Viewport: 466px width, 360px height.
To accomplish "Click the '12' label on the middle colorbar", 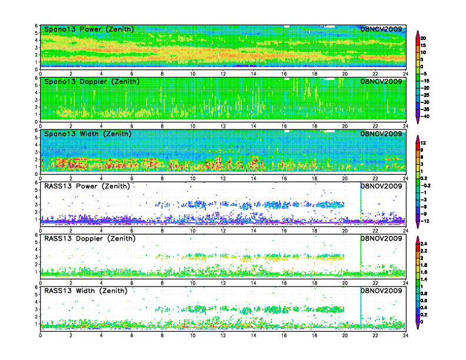I will [x=423, y=143].
